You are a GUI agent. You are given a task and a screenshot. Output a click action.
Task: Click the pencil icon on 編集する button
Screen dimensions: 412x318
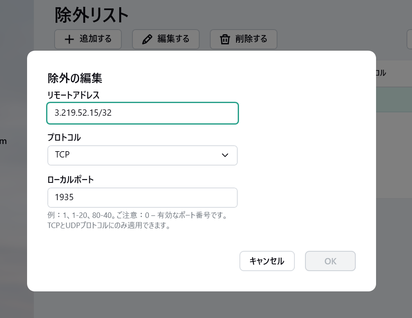pos(147,39)
